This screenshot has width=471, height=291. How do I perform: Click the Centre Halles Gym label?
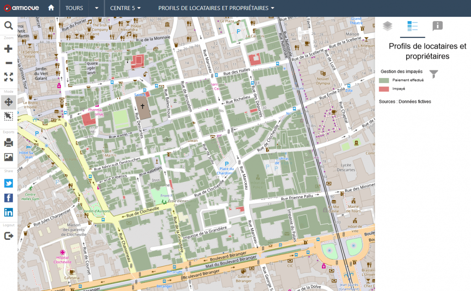point(30,196)
